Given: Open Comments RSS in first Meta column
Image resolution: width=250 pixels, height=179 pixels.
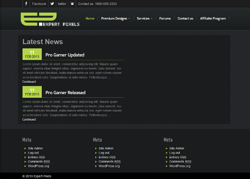Looking at the screenshot, I should pos(39,162).
